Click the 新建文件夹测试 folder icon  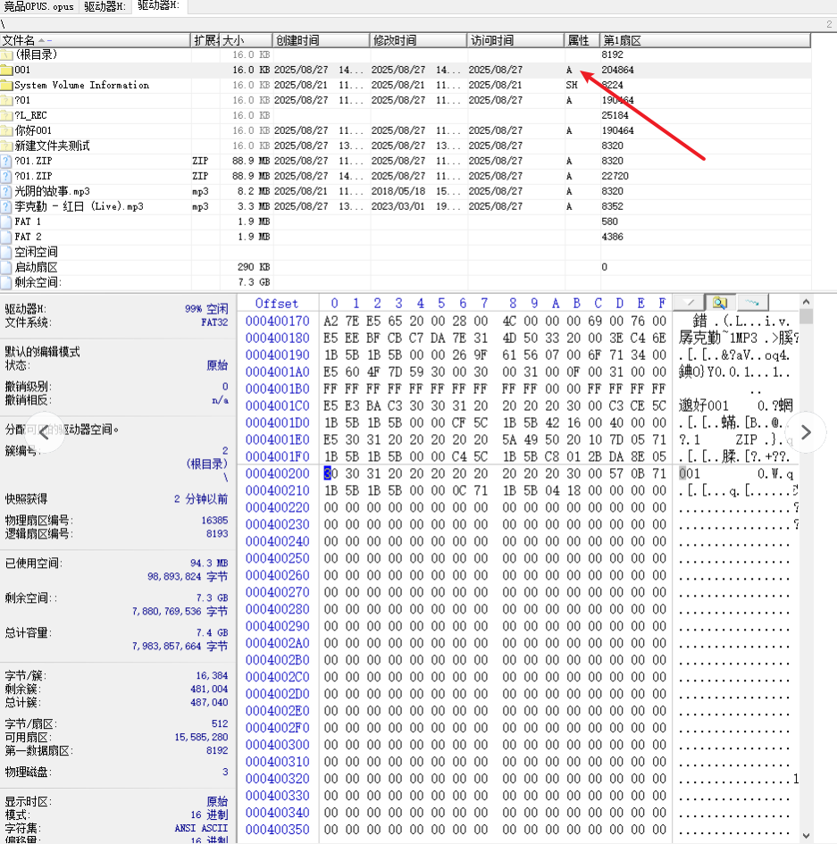[x=6, y=146]
